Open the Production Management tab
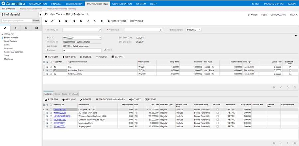The image size is (299, 146). 31,9
